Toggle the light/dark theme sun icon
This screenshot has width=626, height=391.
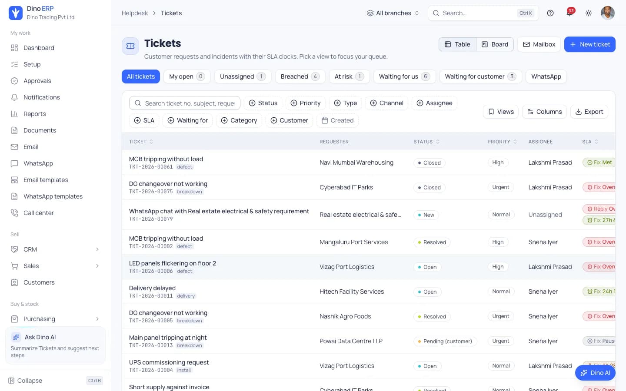tap(589, 13)
